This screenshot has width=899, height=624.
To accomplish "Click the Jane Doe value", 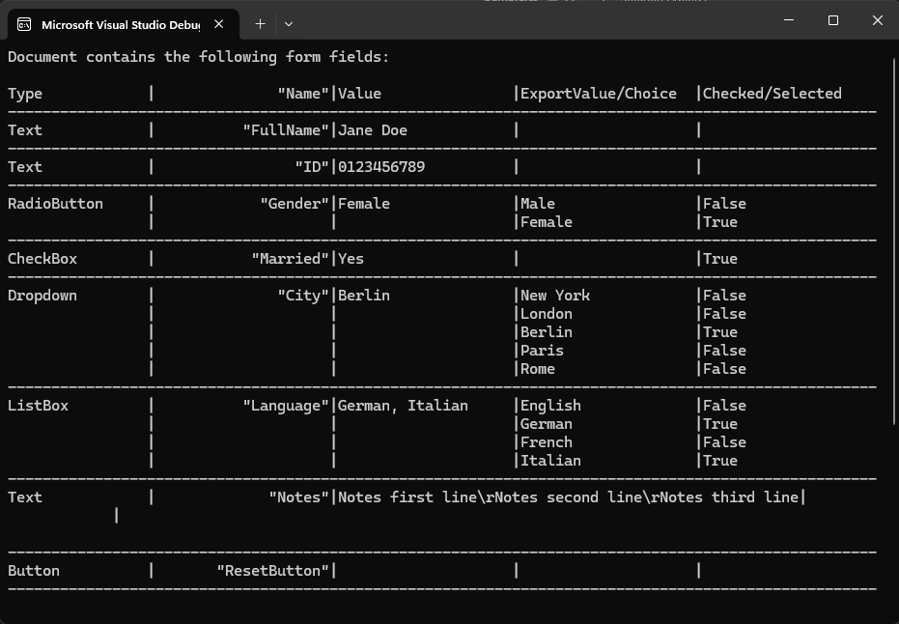I will point(373,130).
